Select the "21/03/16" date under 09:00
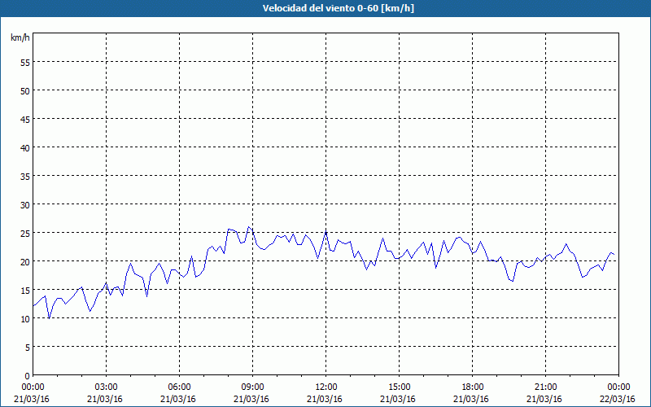Image resolution: width=651 pixels, height=407 pixels. pyautogui.click(x=251, y=400)
